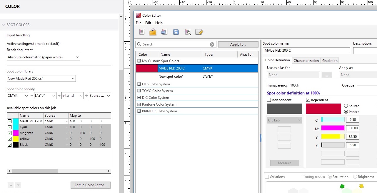The width and height of the screenshot is (377, 193).
Task: Open the Spot color library dropdown
Action: 41,79
